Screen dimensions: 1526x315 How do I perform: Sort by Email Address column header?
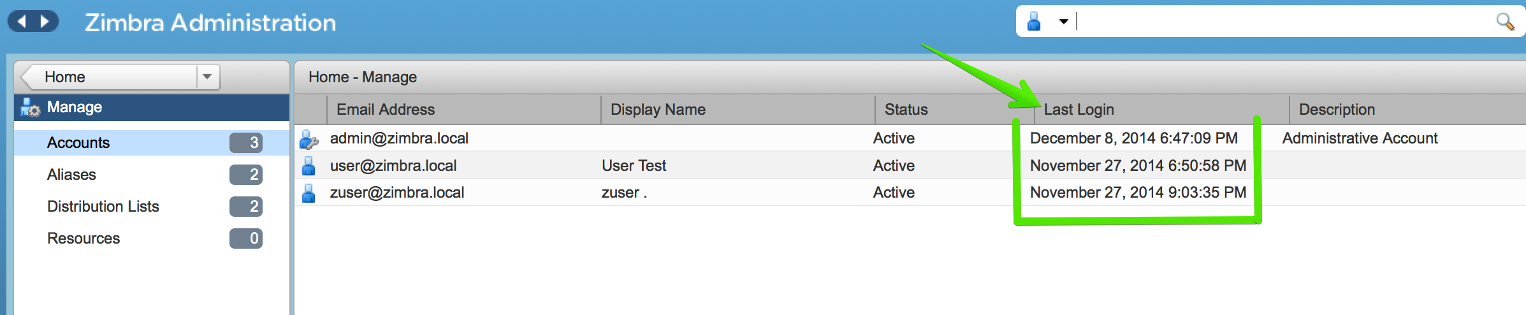pos(385,110)
